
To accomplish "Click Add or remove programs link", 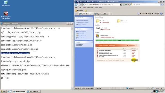I will (x=83, y=22).
